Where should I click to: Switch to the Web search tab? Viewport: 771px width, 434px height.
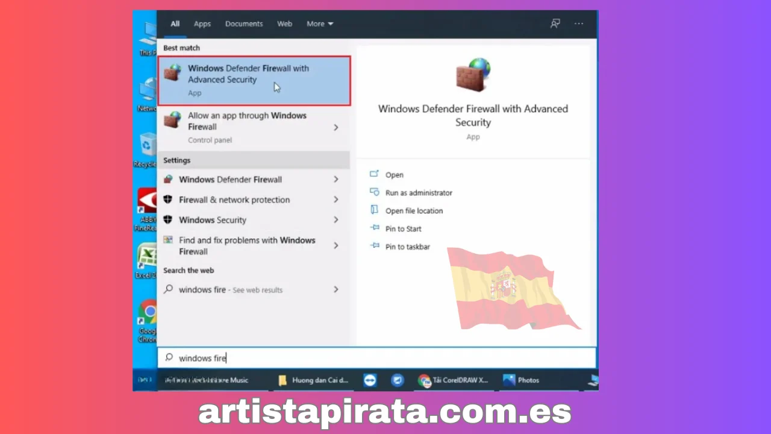tap(284, 24)
